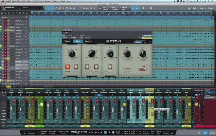This screenshot has height=136, width=216.
Task: Click return to zero in transport
Action: pos(101,132)
